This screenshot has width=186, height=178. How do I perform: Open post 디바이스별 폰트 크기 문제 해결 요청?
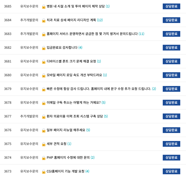click(x=71, y=61)
